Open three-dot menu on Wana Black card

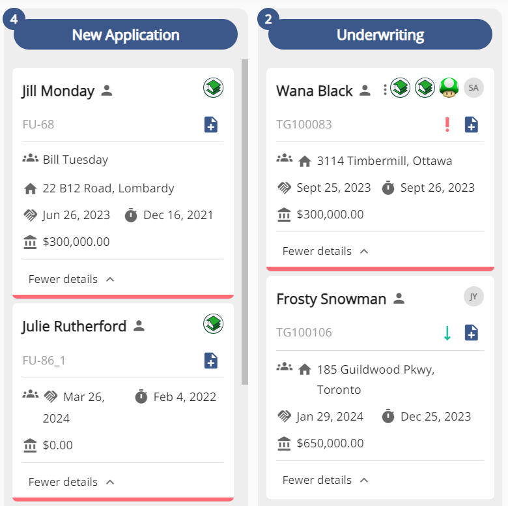click(385, 90)
